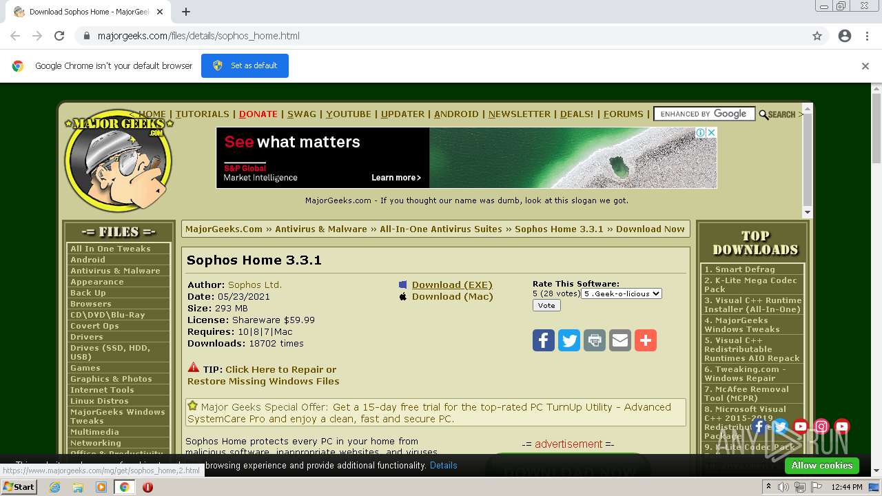Open the cookie Details link
882x496 pixels.
tap(444, 465)
